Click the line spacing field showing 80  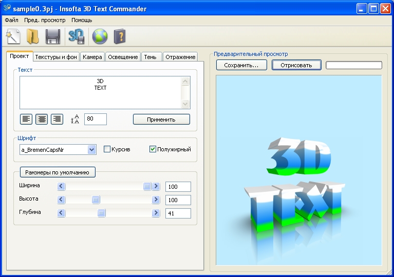coord(96,119)
